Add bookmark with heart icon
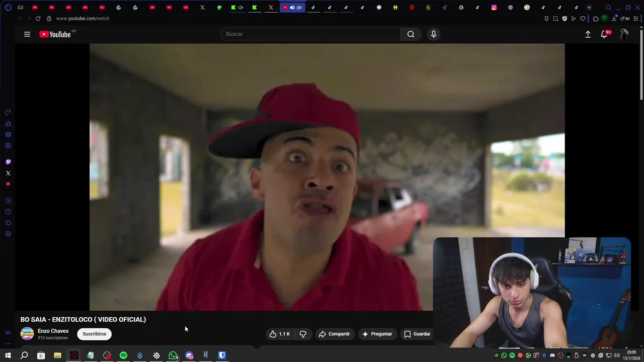Image resolution: width=644 pixels, height=362 pixels. point(583,19)
